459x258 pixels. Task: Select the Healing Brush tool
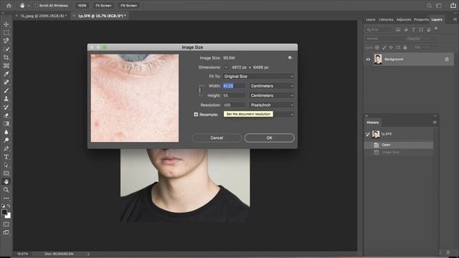[x=6, y=82]
